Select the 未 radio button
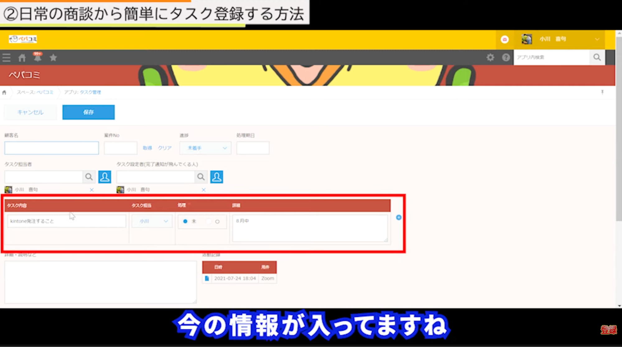The image size is (622, 347). point(185,221)
